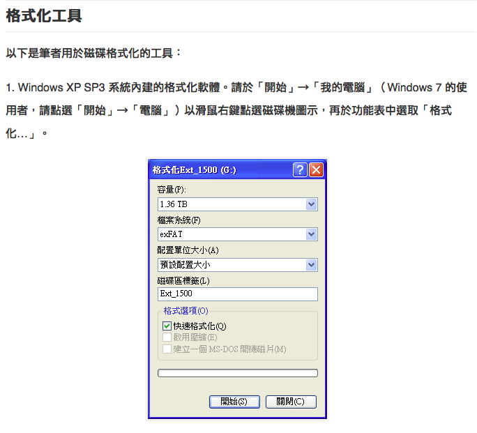Click the 磁碟區標籤(L) label
The width and height of the screenshot is (477, 433).
pos(183,280)
